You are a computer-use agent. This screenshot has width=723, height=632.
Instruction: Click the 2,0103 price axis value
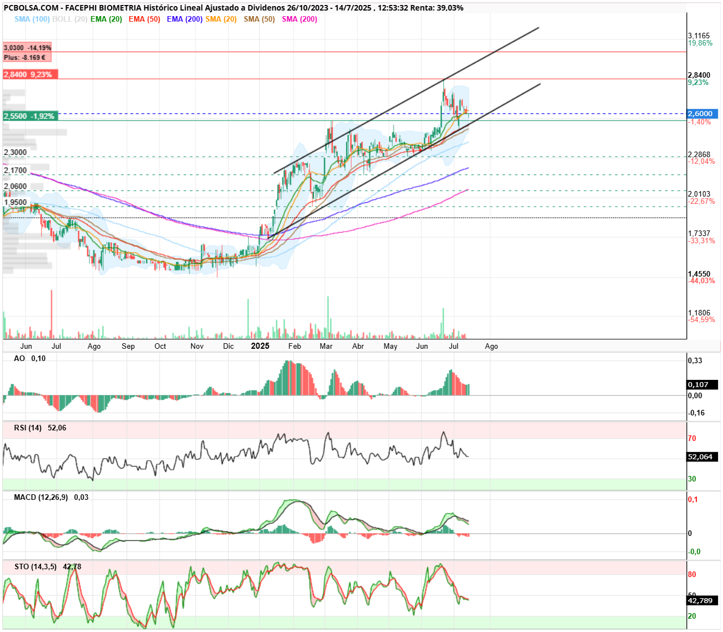(x=699, y=194)
